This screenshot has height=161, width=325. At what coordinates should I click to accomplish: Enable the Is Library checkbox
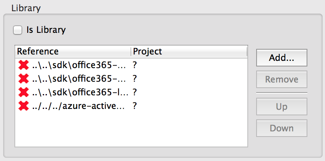tap(18, 30)
